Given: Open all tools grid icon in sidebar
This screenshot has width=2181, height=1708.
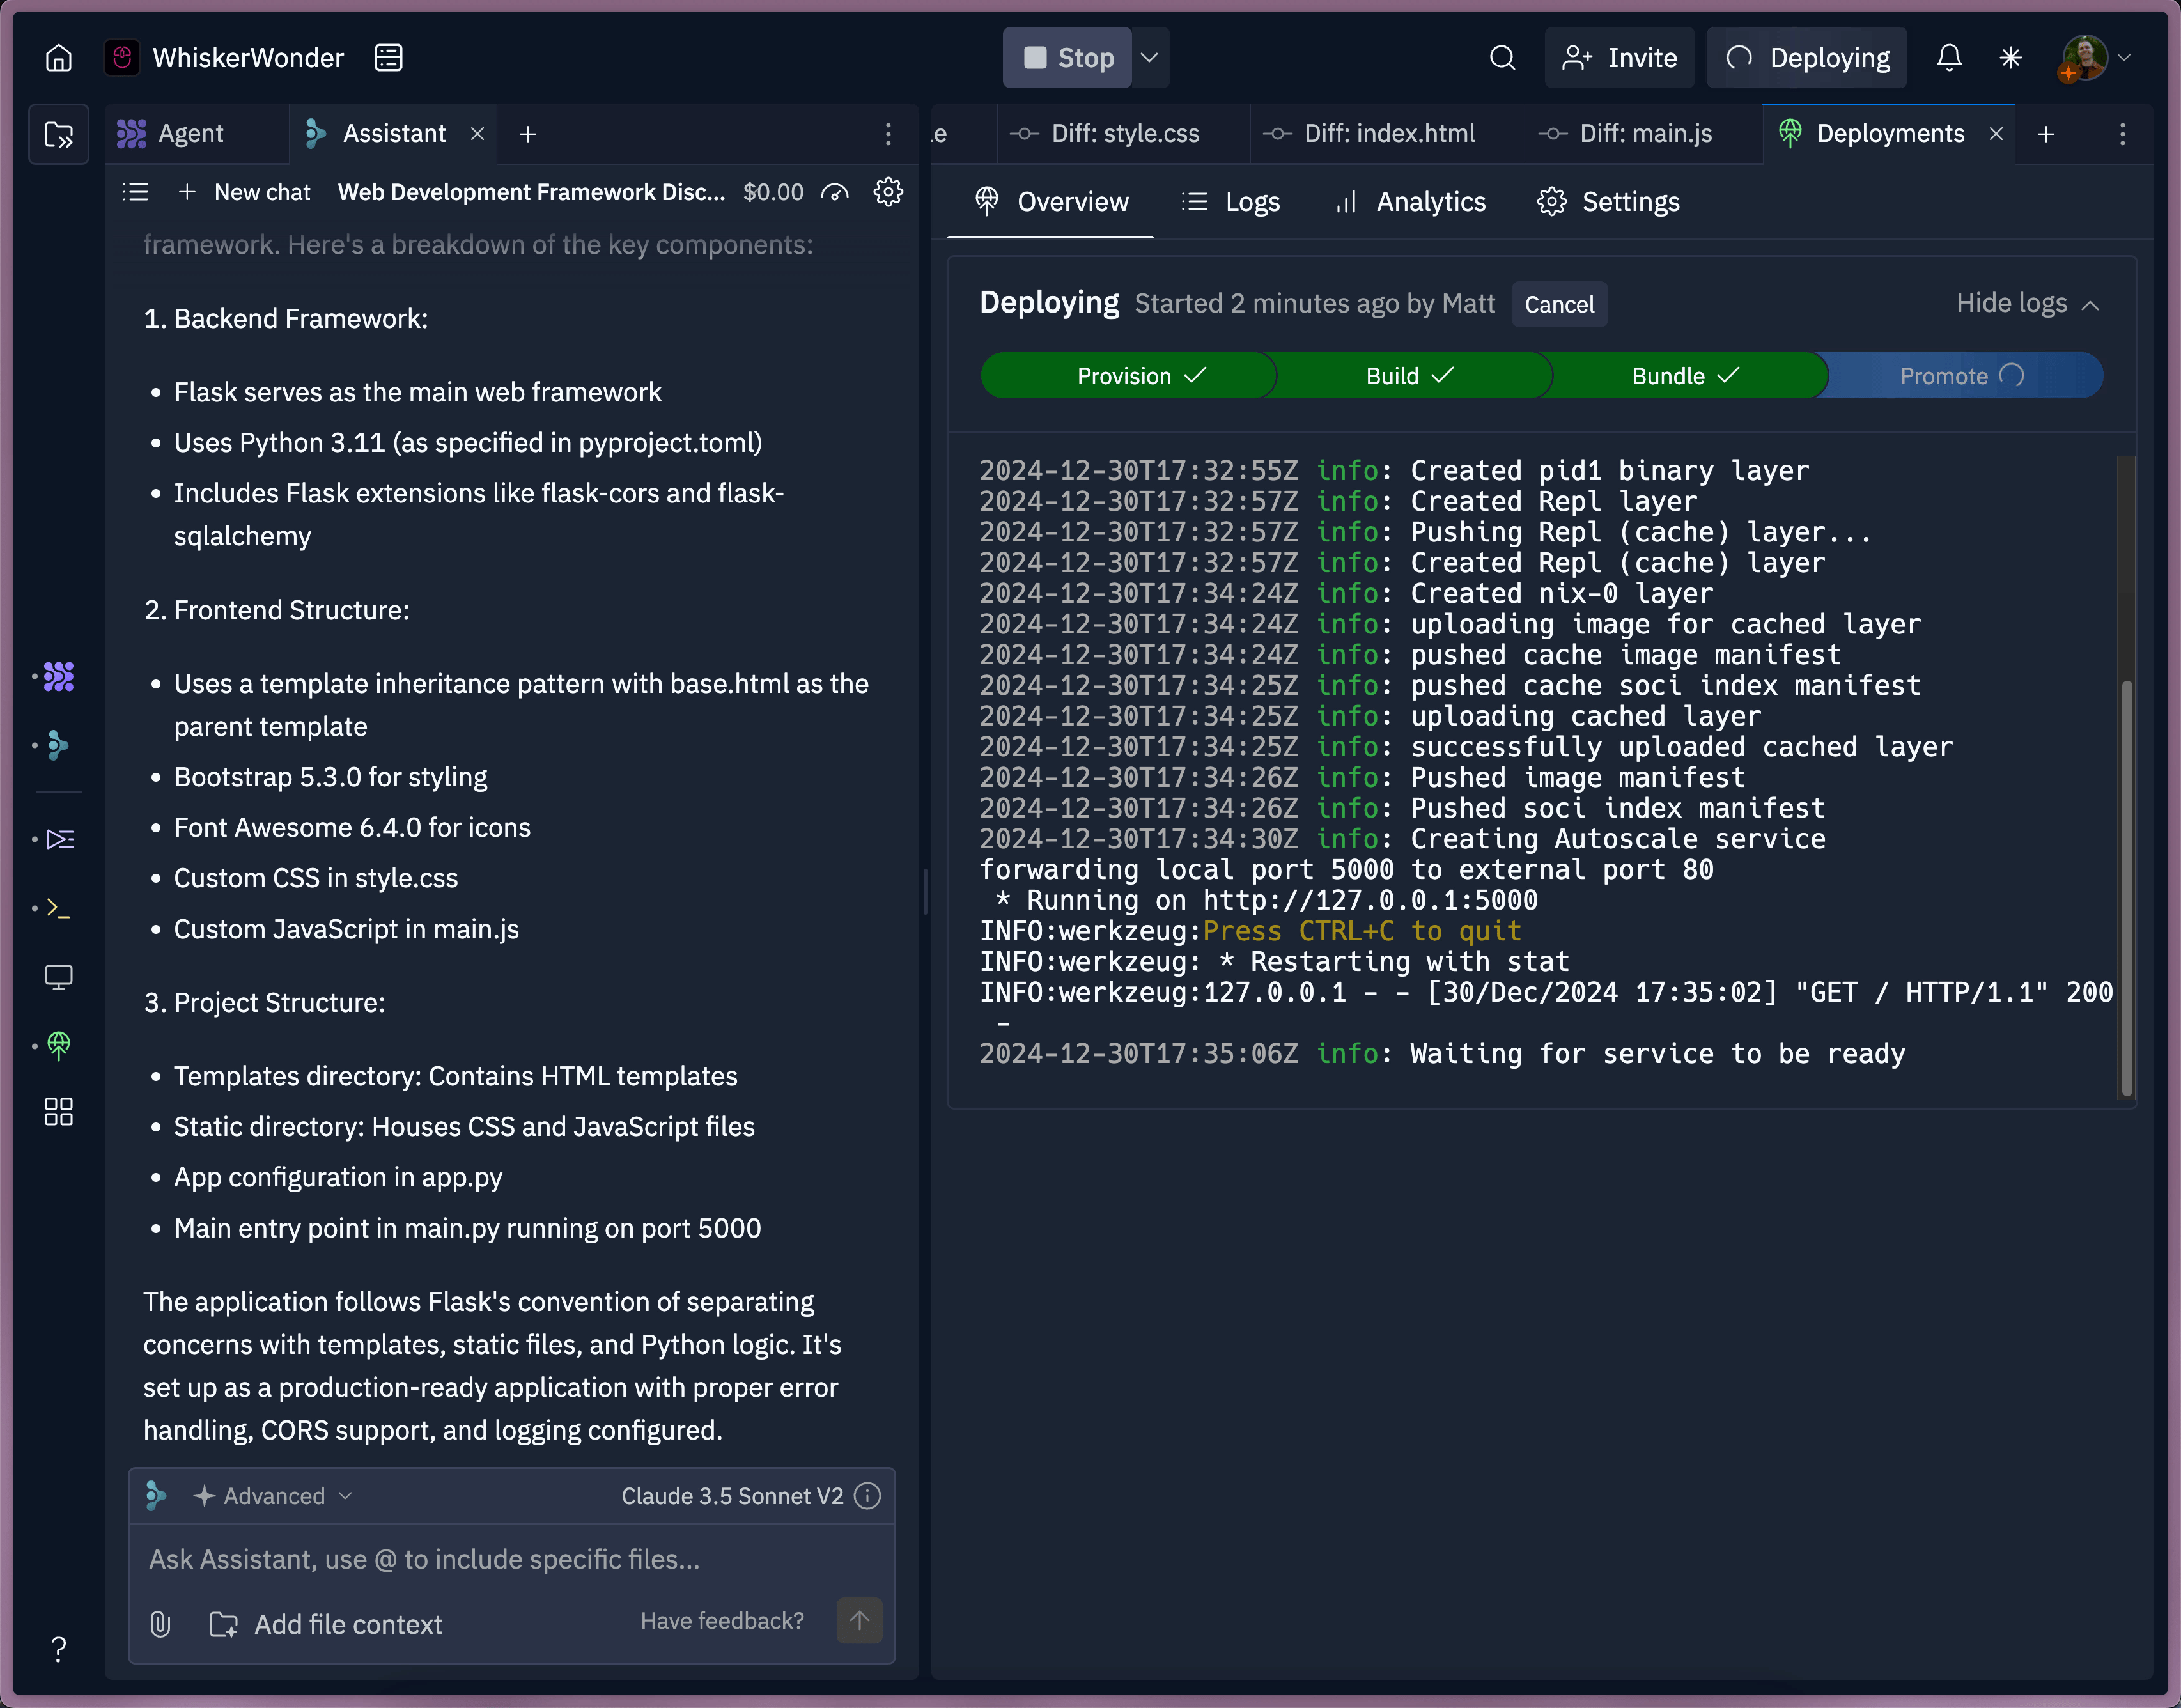Looking at the screenshot, I should coord(59,1112).
